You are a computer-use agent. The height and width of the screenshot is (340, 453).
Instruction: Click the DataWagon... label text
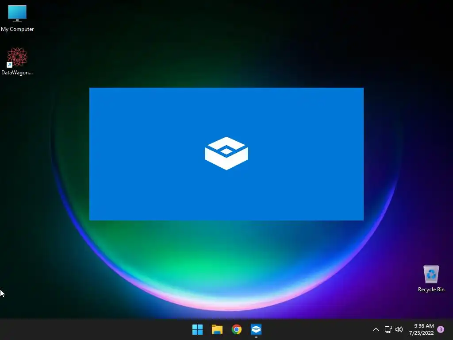point(17,73)
